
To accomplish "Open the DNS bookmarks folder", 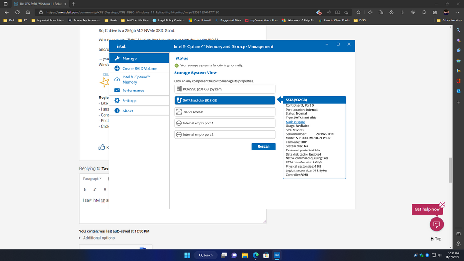I will pos(359,20).
